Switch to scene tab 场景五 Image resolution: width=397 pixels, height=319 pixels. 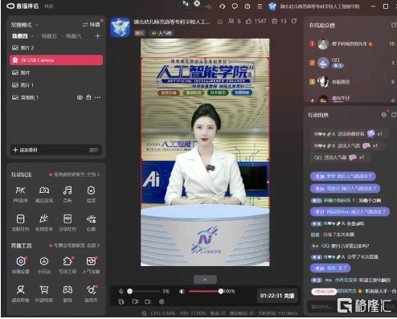pos(49,36)
